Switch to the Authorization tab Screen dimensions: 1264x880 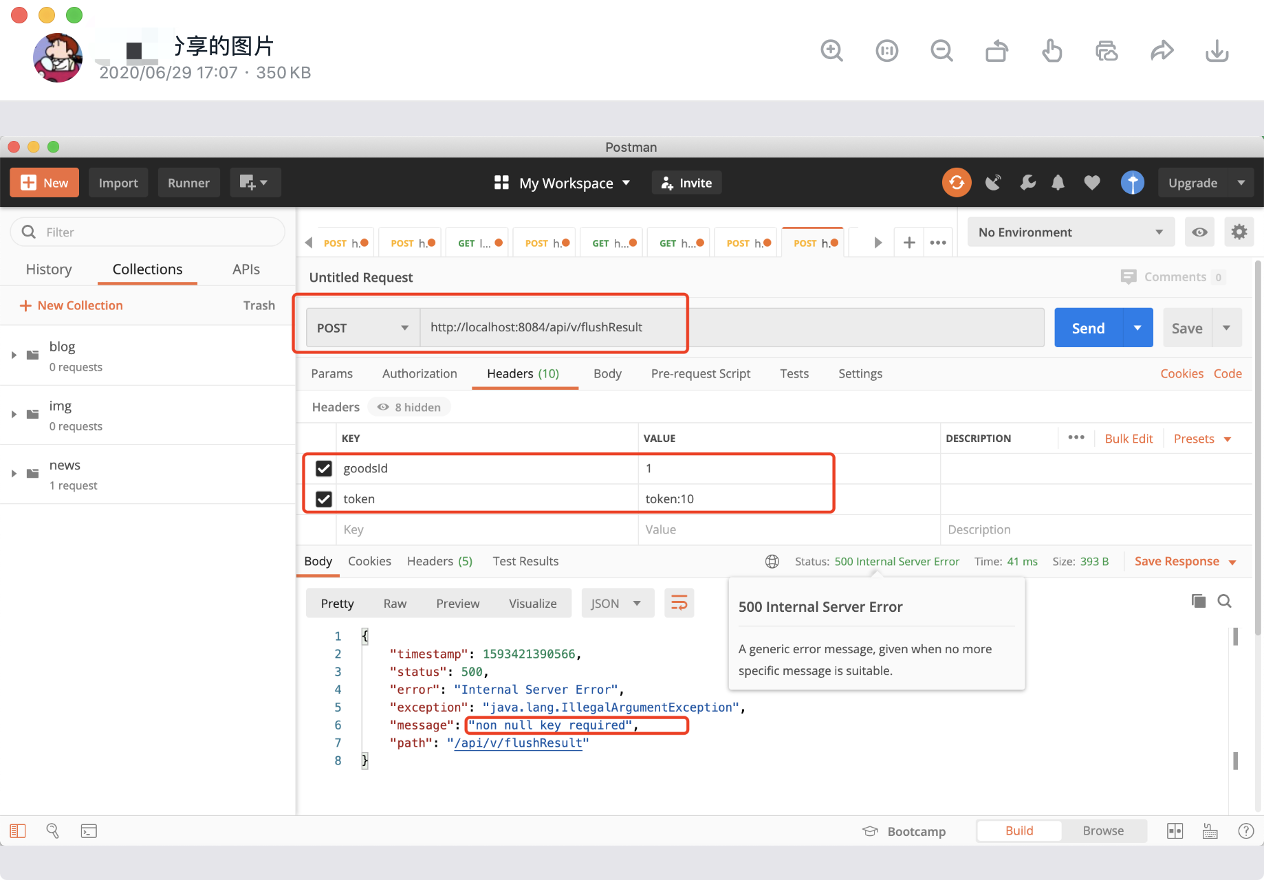coord(419,373)
